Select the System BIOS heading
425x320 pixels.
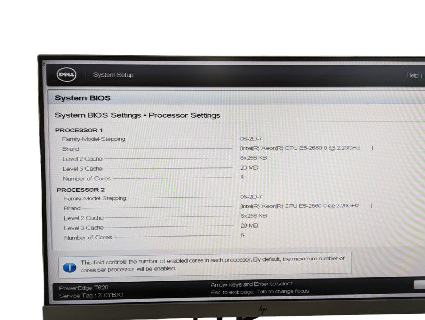pyautogui.click(x=83, y=98)
